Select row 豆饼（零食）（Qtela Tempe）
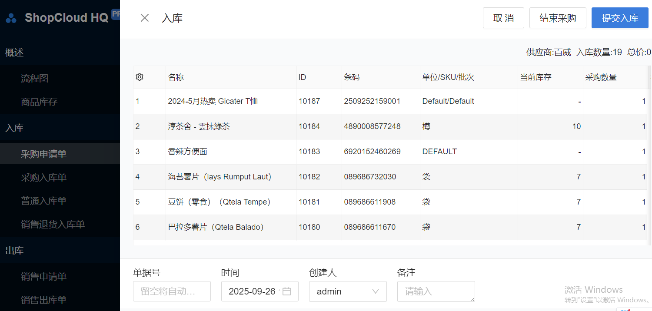 [x=390, y=202]
